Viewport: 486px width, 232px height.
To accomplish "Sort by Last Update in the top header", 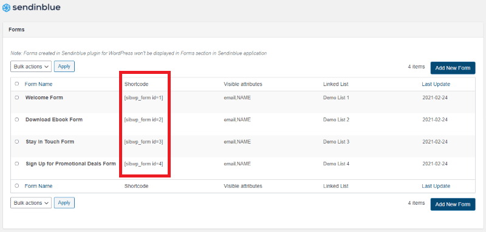I will coord(436,84).
